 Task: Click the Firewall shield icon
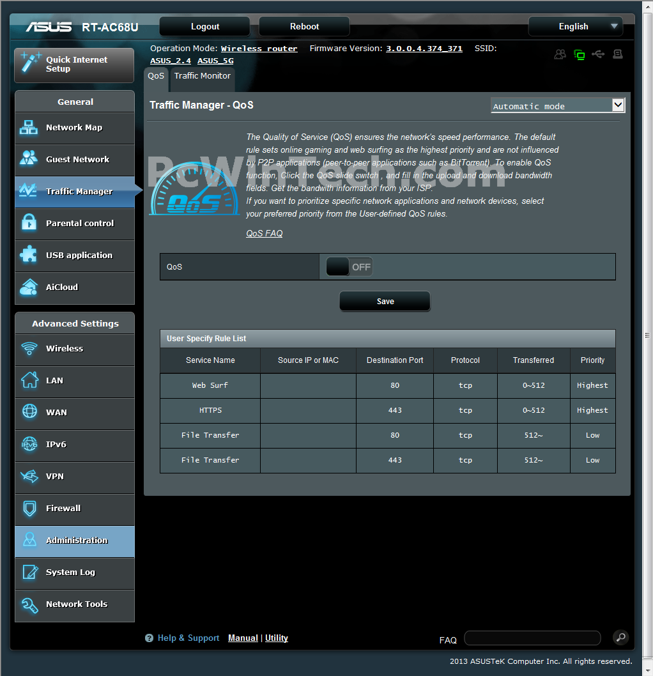pos(29,509)
